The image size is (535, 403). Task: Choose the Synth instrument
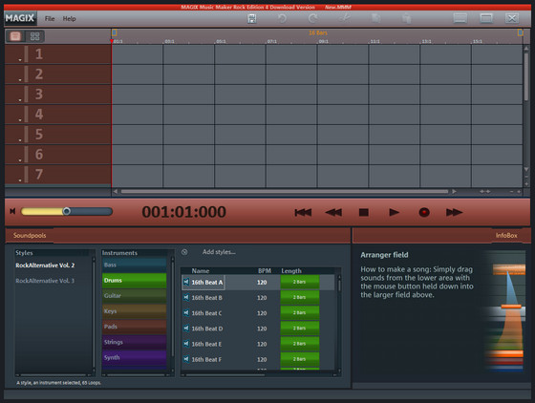(134, 357)
